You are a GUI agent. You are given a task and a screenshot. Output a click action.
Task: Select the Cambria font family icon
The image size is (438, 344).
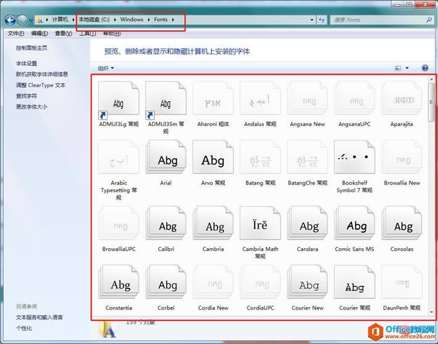click(213, 223)
